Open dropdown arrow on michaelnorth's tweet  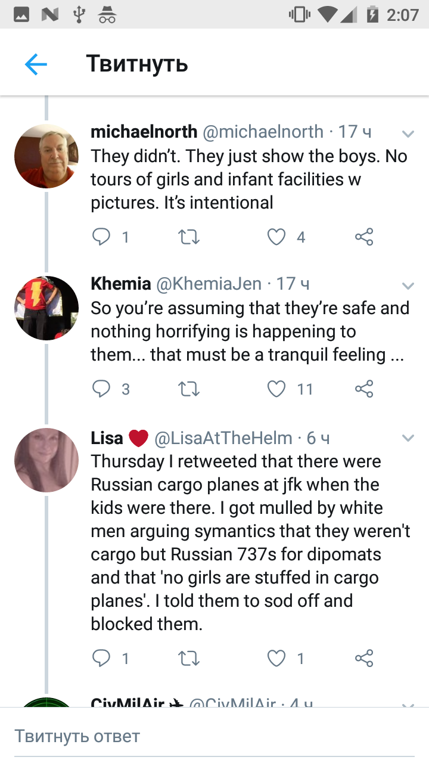click(x=408, y=133)
